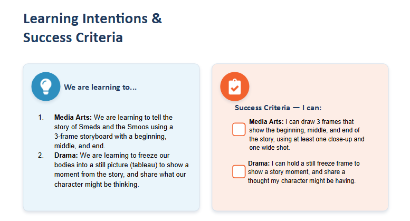Viewport: 410px width, 221px height.
Task: Select the Drama learning intention text
Action: (x=121, y=170)
